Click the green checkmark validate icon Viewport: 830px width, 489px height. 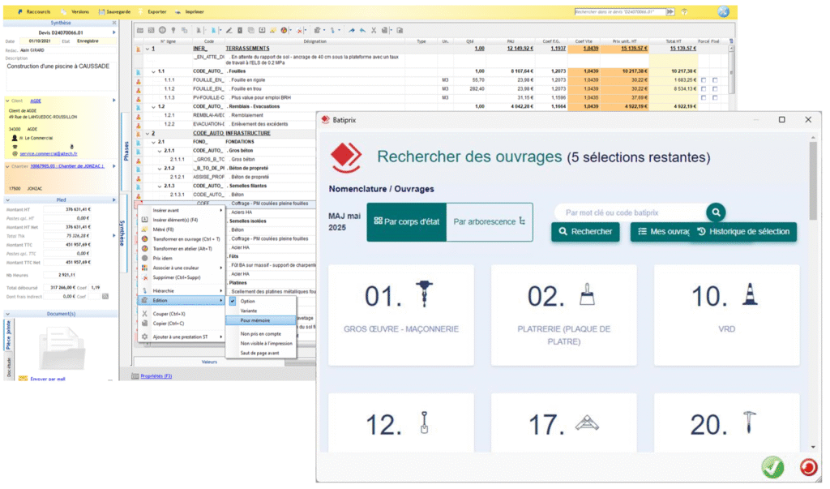772,468
